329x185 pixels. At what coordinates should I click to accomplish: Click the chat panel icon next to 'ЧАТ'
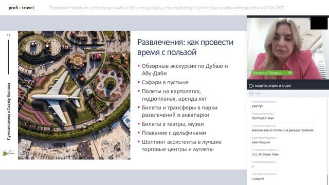click(x=251, y=94)
